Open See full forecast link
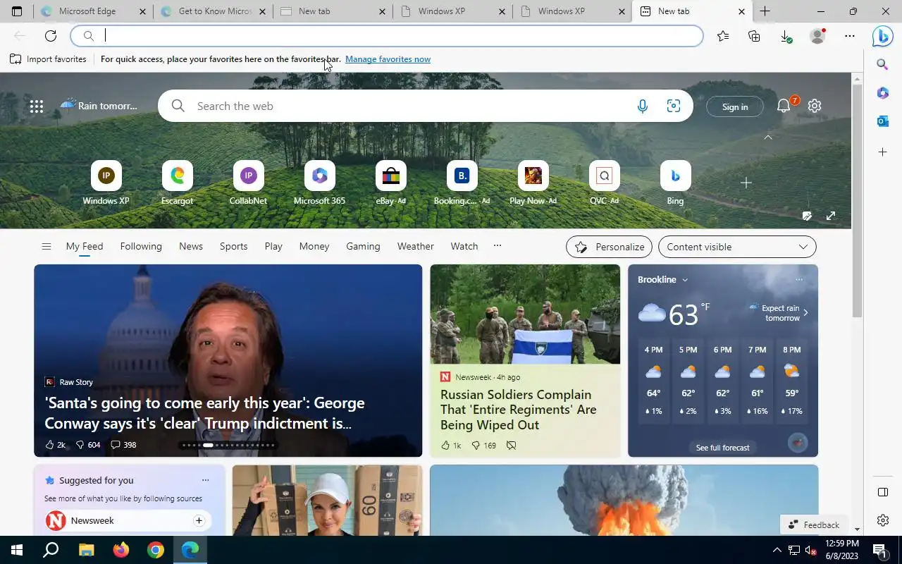 pos(722,448)
